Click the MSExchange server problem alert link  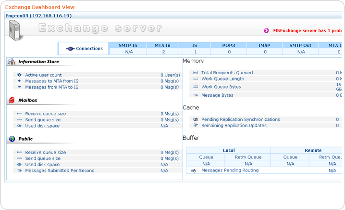[x=307, y=31]
